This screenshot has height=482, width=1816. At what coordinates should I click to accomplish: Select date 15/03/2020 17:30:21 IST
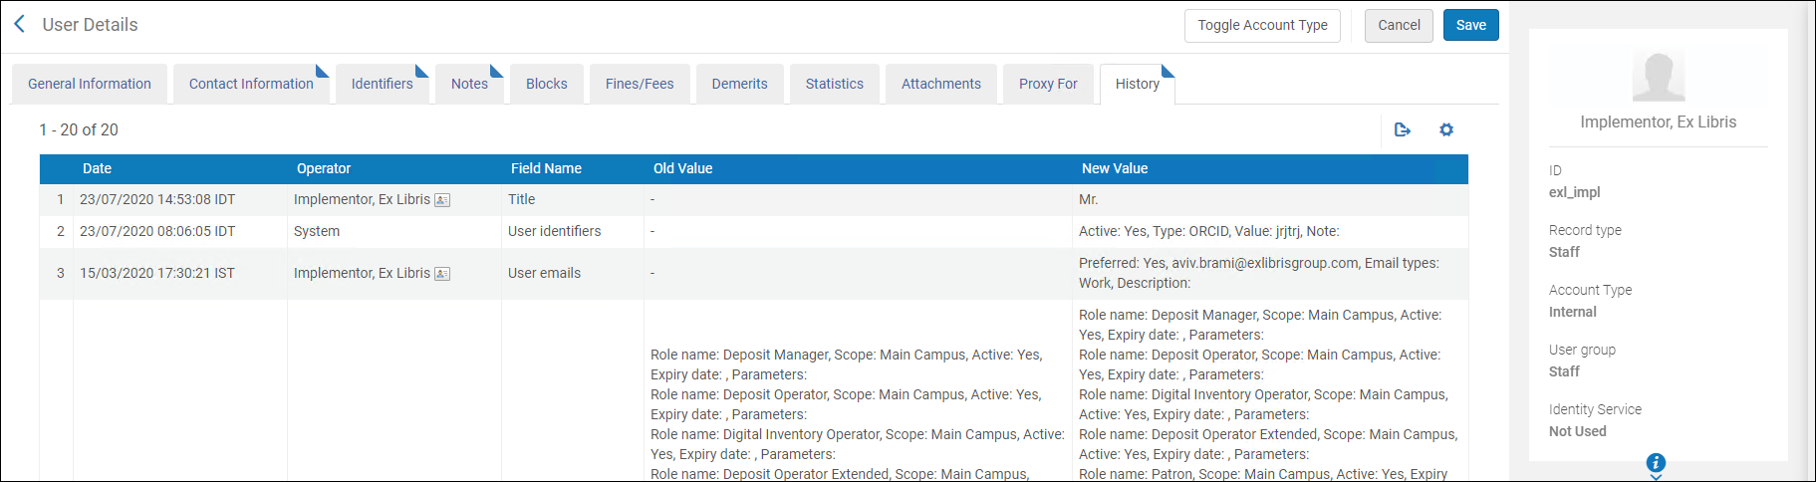(157, 273)
